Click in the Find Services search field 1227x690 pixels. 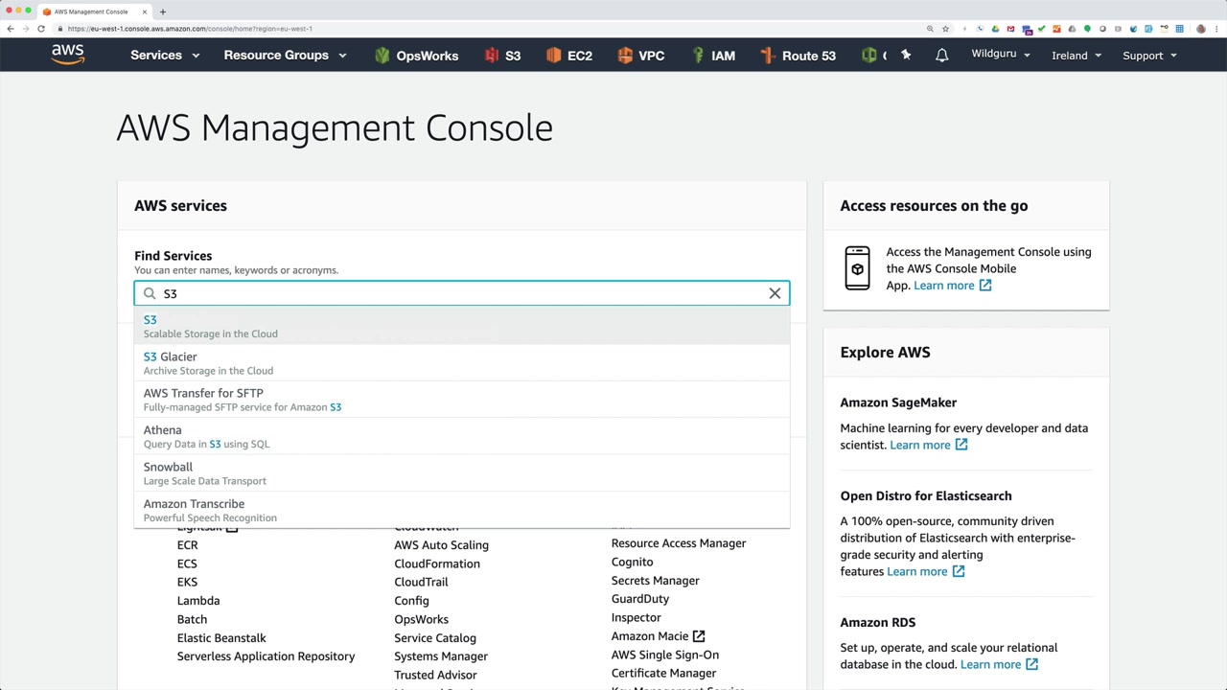coord(460,293)
